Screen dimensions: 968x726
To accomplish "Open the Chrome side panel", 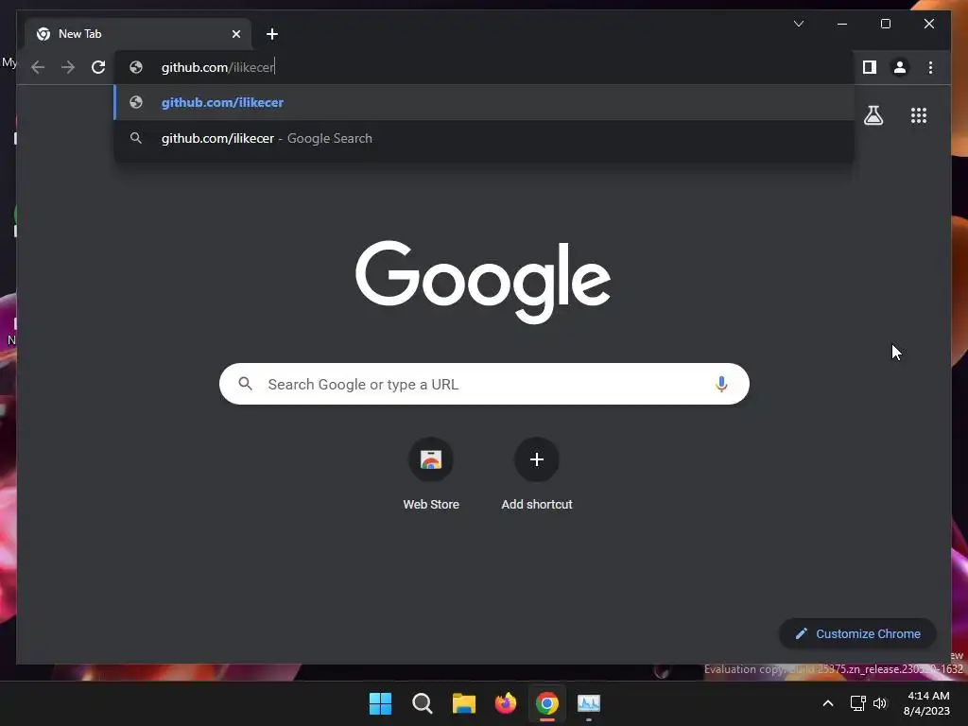I will coord(870,67).
